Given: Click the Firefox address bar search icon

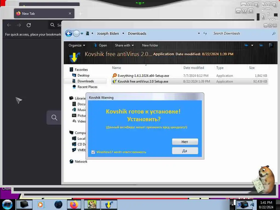Looking at the screenshot, I should point(52,25).
